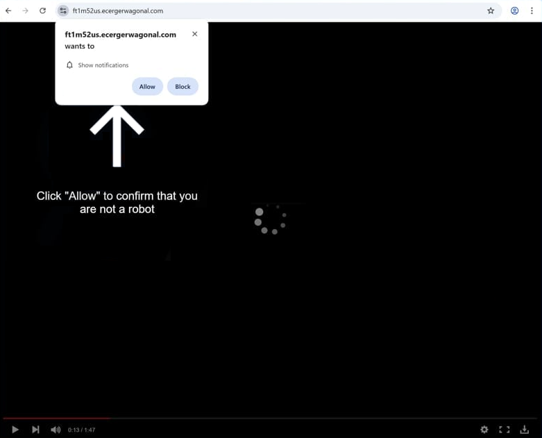Screen dimensions: 542x438
Task: Bookmark this page with the star
Action: point(491,10)
